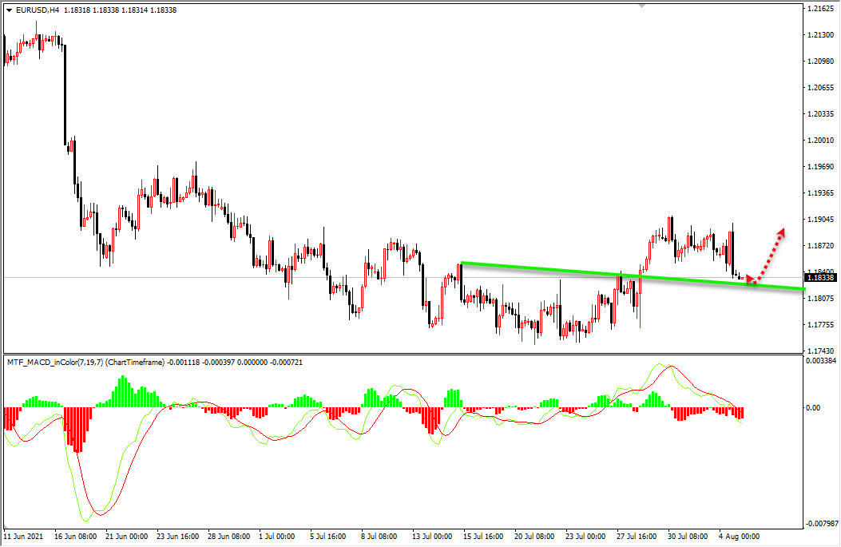Click the 20 Jul 08:00 time label

535,537
